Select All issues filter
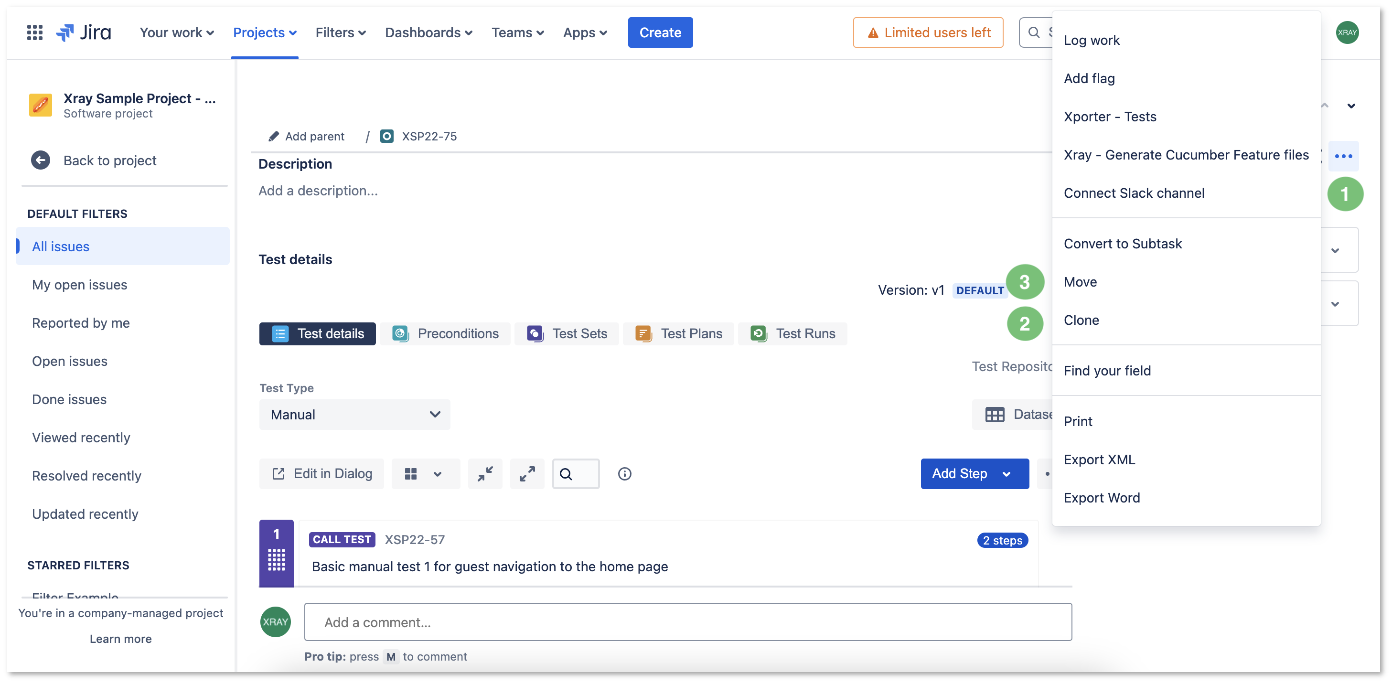 point(123,246)
